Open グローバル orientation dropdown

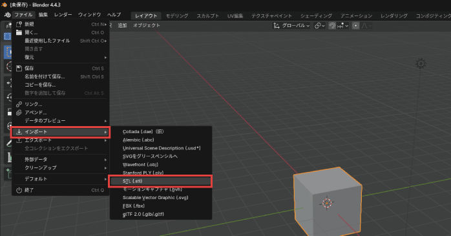(291, 26)
